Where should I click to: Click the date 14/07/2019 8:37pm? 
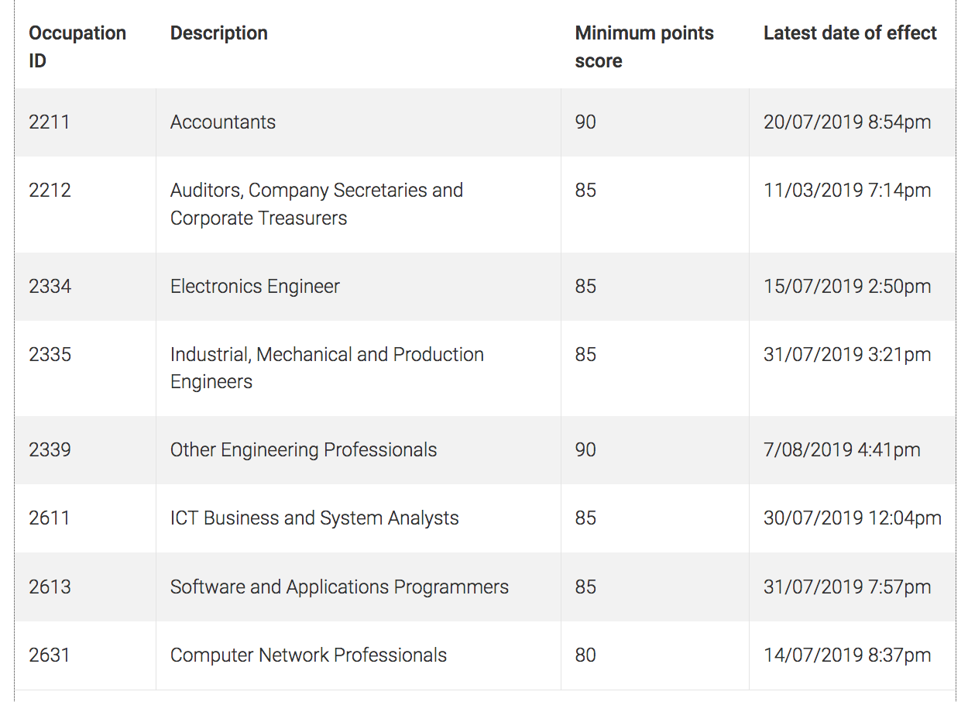(x=847, y=656)
